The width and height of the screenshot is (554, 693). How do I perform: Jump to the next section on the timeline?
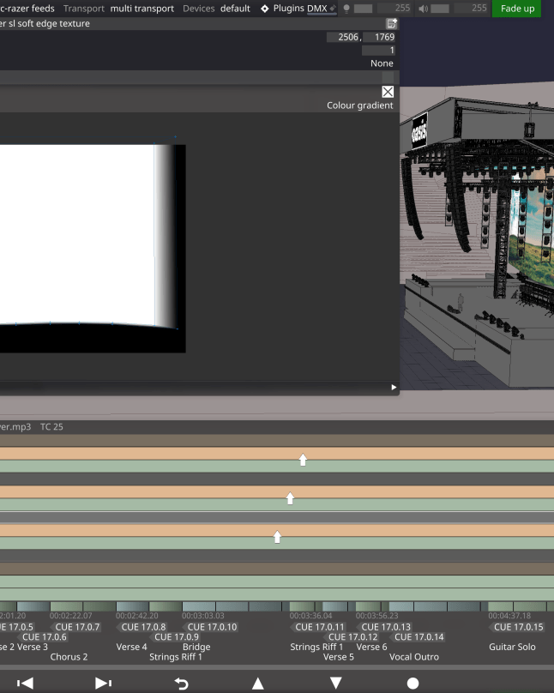103,684
